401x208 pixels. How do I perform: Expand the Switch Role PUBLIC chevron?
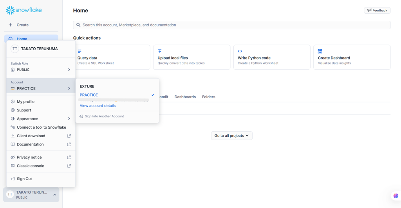[69, 70]
